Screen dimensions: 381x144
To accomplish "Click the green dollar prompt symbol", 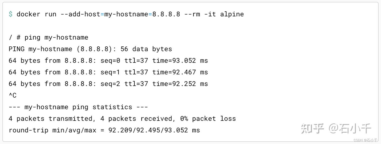I will (11, 14).
